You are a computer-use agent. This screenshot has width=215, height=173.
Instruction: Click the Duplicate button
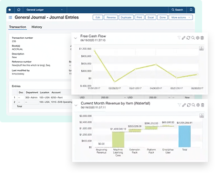coord(126,17)
